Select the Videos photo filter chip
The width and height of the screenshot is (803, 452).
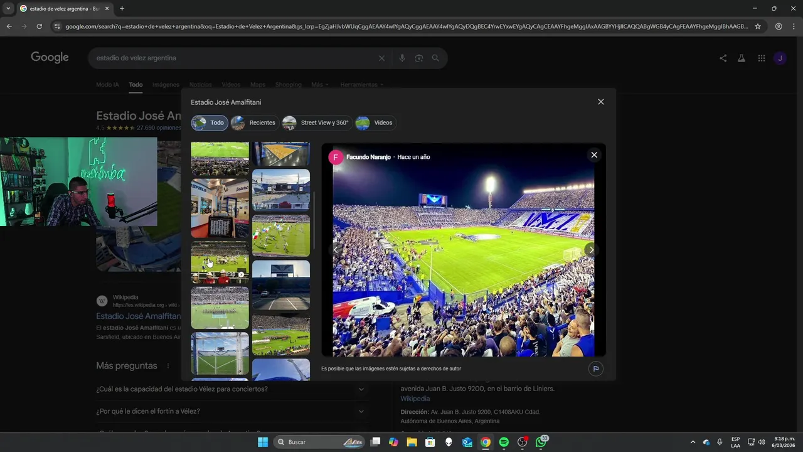tap(375, 123)
